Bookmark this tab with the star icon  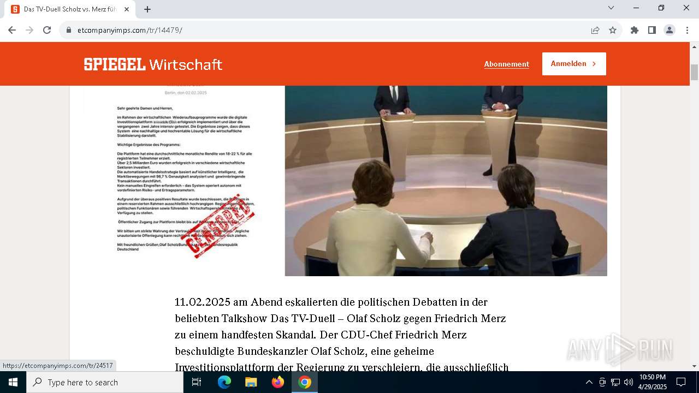[x=613, y=30]
